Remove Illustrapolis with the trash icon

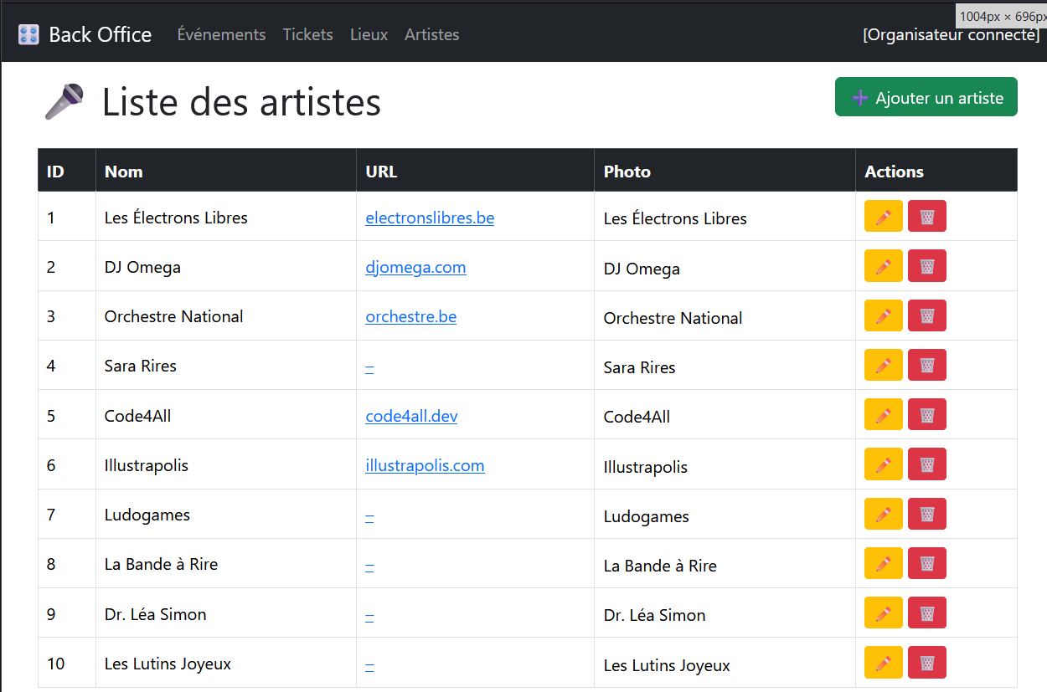[926, 464]
